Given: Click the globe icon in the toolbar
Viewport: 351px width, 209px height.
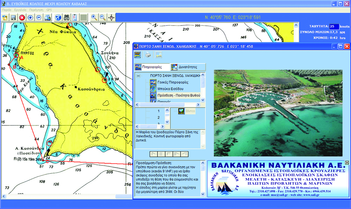Looking at the screenshot, I should [x=58, y=17].
